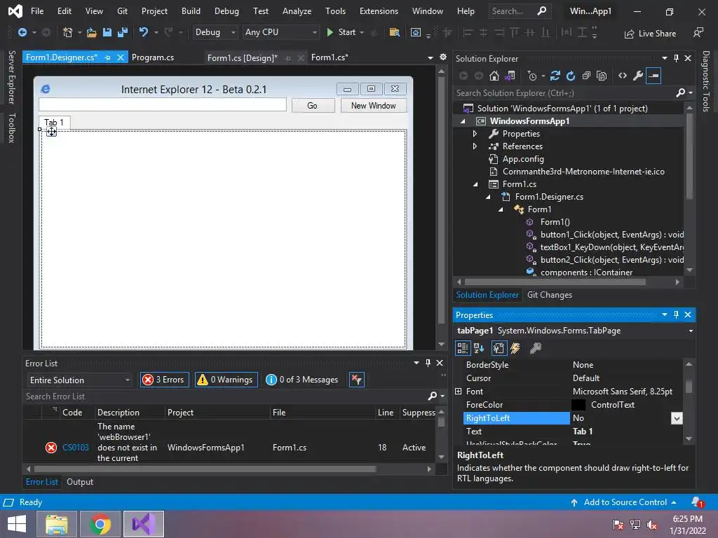The image size is (718, 538).
Task: Open the CS0103 error code link
Action: click(76, 448)
